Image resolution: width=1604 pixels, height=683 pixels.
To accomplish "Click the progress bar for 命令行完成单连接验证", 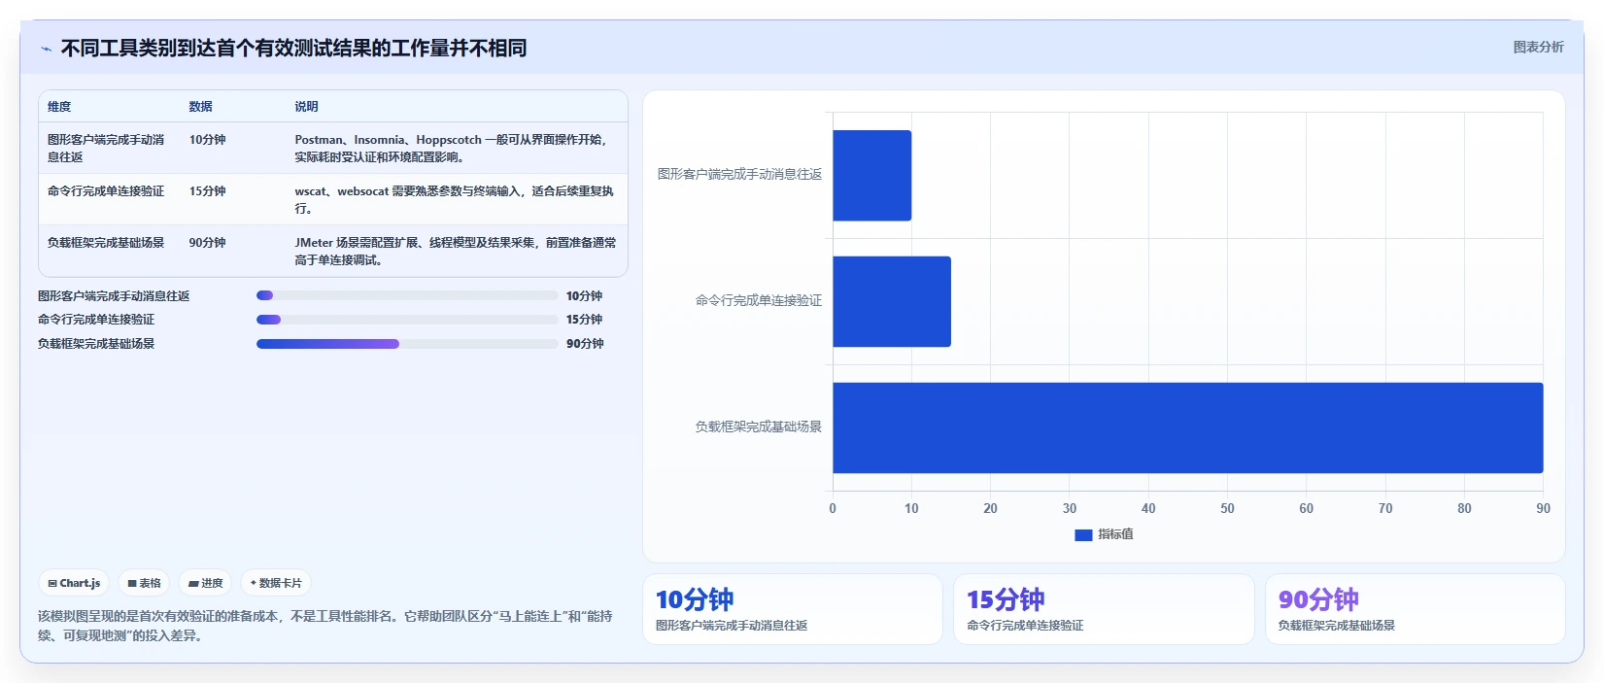I will click(x=407, y=320).
